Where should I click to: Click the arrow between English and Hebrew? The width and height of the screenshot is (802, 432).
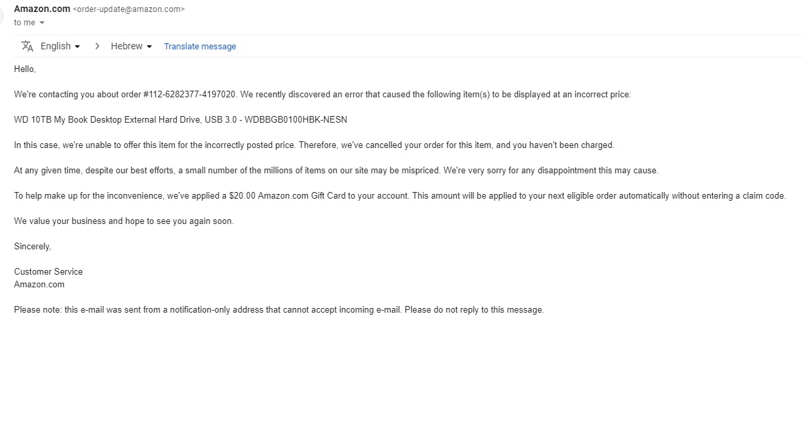tap(97, 46)
